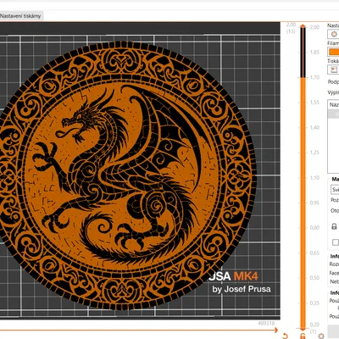Click the circular reset arrow icon below the viewport
The image size is (339, 339).
[x=286, y=336]
